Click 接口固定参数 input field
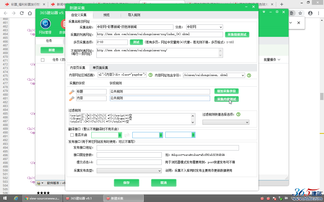Viewport: 324px width, 202px height. 129,155
